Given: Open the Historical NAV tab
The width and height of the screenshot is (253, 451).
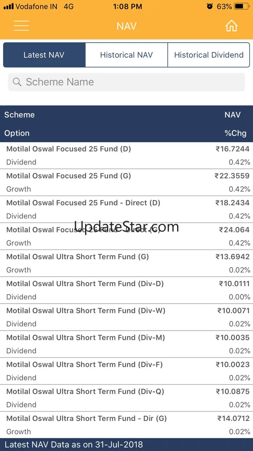Looking at the screenshot, I should (x=126, y=55).
